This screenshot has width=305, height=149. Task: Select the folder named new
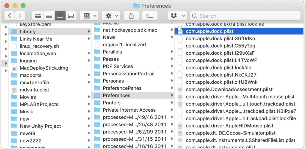[50, 119]
